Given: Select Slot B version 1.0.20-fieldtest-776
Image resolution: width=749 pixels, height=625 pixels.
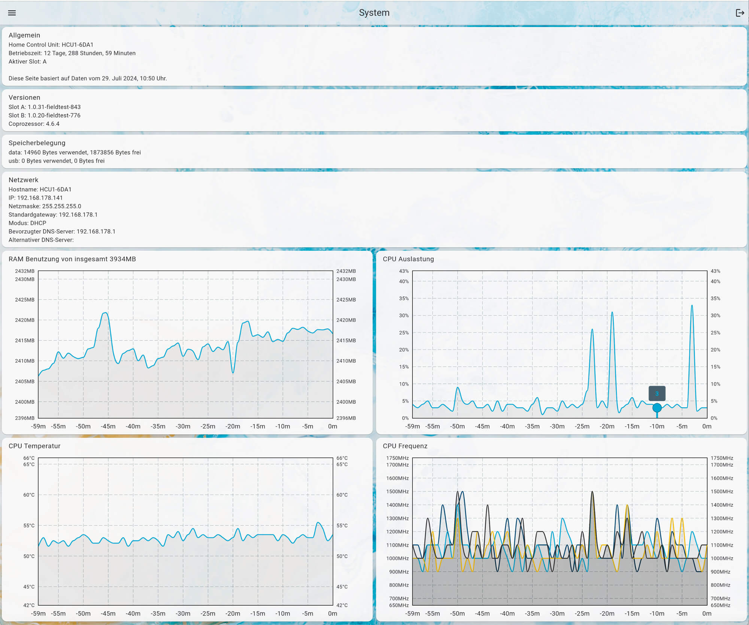Looking at the screenshot, I should pyautogui.click(x=45, y=115).
